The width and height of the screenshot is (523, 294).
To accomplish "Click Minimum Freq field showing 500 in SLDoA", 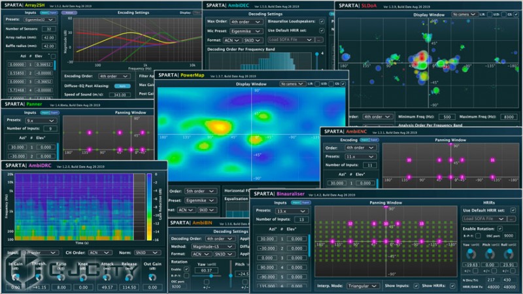I will 447,117.
